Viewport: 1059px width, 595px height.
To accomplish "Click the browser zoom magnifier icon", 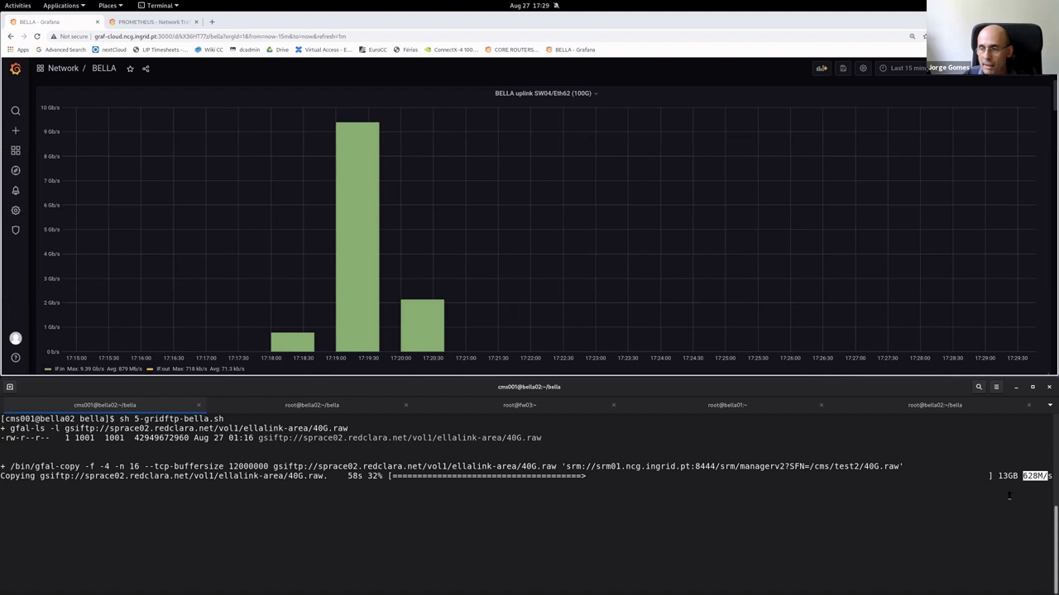I will coord(912,36).
